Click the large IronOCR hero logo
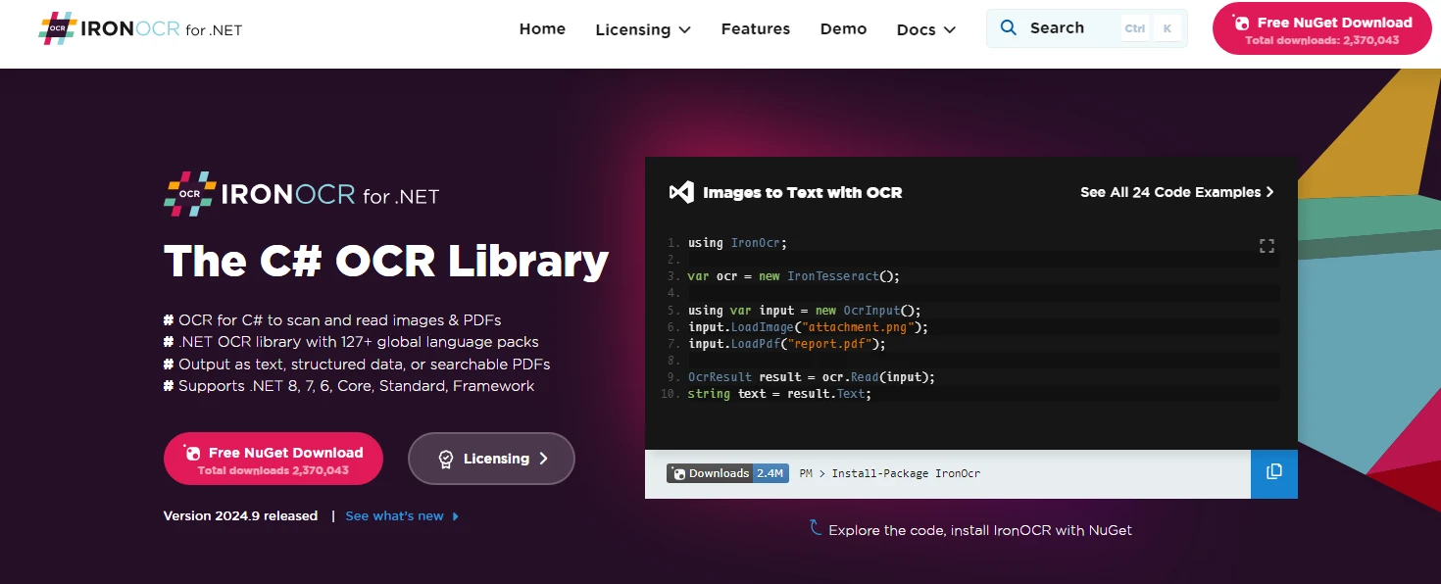Screen dimensions: 1441x584 point(301,194)
